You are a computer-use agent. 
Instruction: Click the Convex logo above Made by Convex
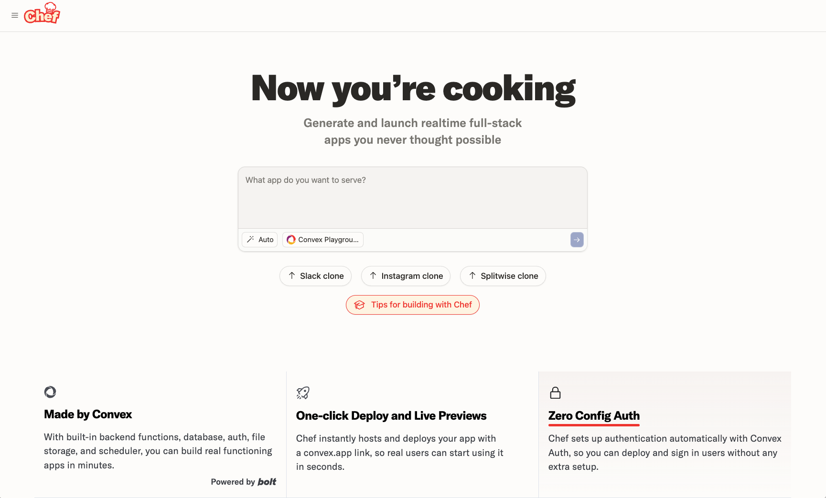pyautogui.click(x=50, y=392)
